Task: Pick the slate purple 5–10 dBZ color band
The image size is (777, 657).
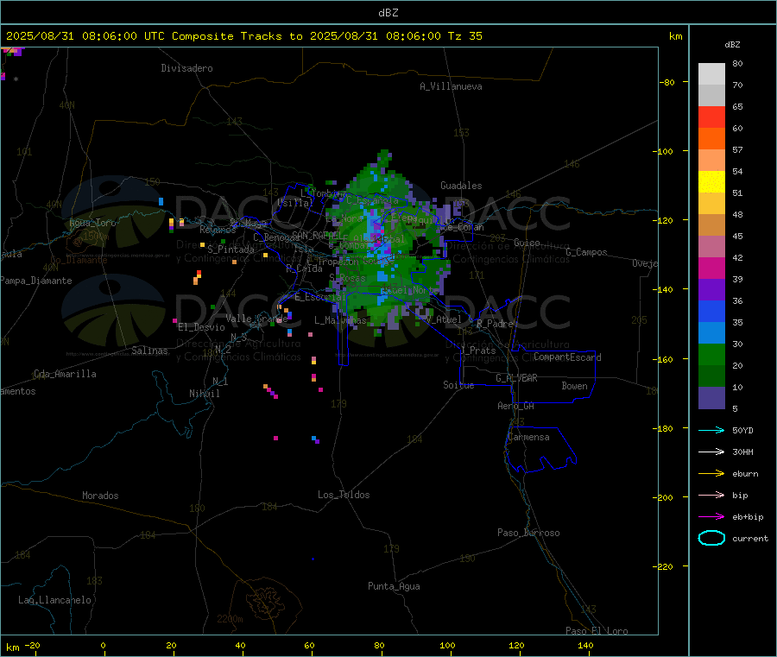Action: [x=711, y=397]
